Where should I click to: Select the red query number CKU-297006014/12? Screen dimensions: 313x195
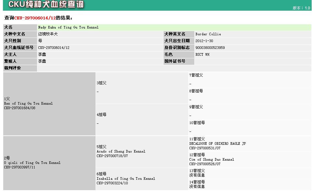click(35, 18)
